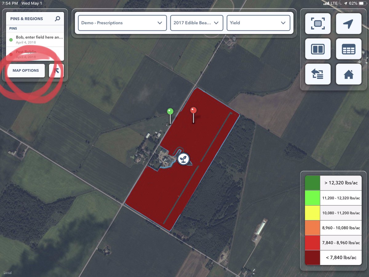
Task: Tap the LTE signal indicator
Action: (331, 3)
